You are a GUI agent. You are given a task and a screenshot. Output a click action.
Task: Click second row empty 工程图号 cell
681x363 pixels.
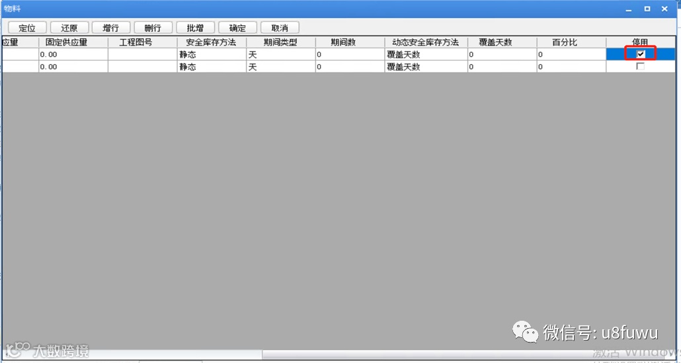coord(142,67)
